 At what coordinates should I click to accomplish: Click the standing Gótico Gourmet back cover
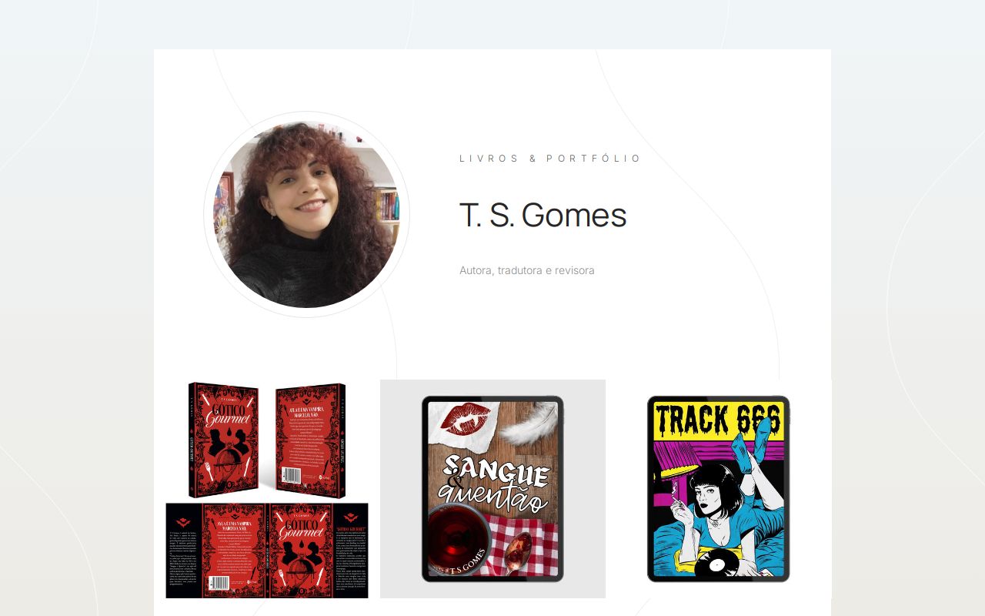311,440
